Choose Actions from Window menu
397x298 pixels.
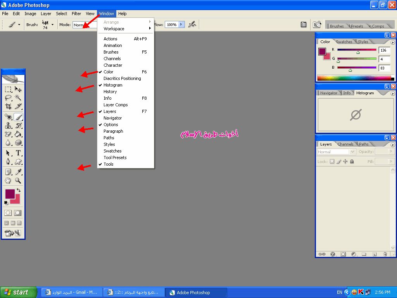click(x=126, y=39)
